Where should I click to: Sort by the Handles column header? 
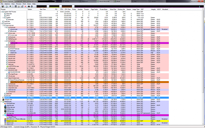point(80,9)
